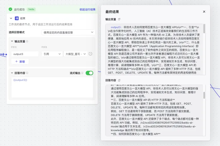Click the output3 label in result text
The height and width of the screenshot is (146, 220).
(x=116, y=27)
